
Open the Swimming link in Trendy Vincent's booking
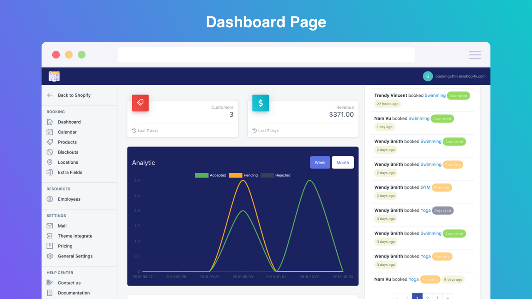coord(435,96)
